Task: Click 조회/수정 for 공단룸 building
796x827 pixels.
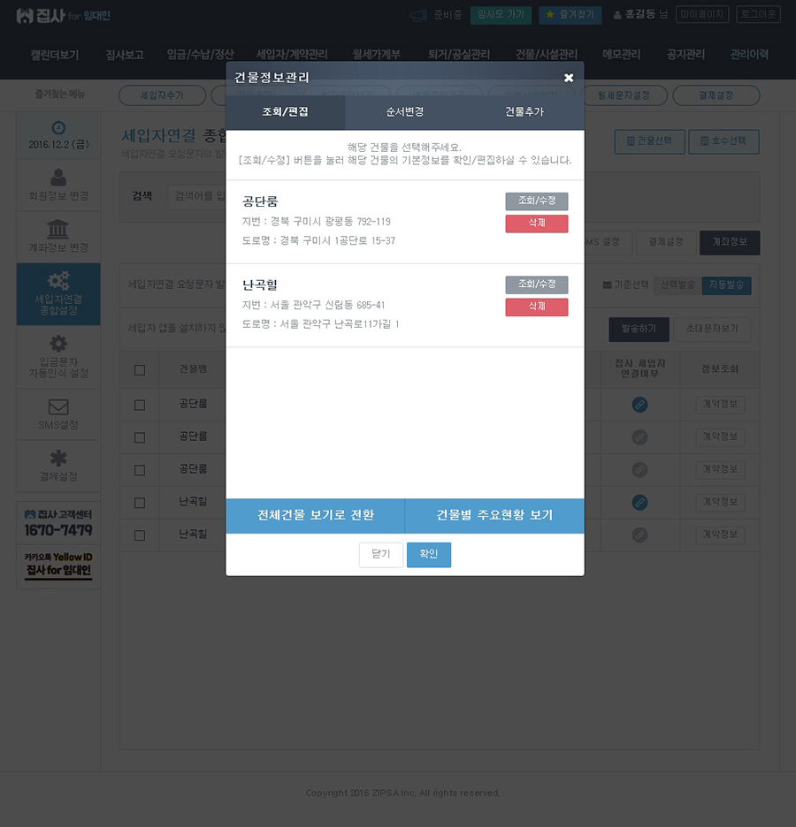Action: coord(537,201)
